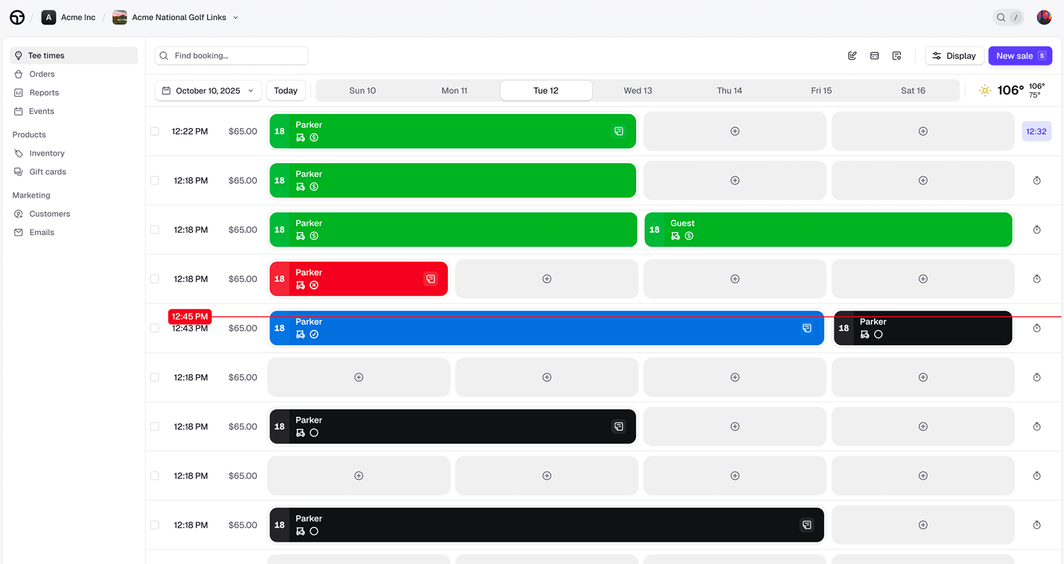Image resolution: width=1064 pixels, height=564 pixels.
Task: Click the edit note icon in toolbar
Action: pos(852,56)
